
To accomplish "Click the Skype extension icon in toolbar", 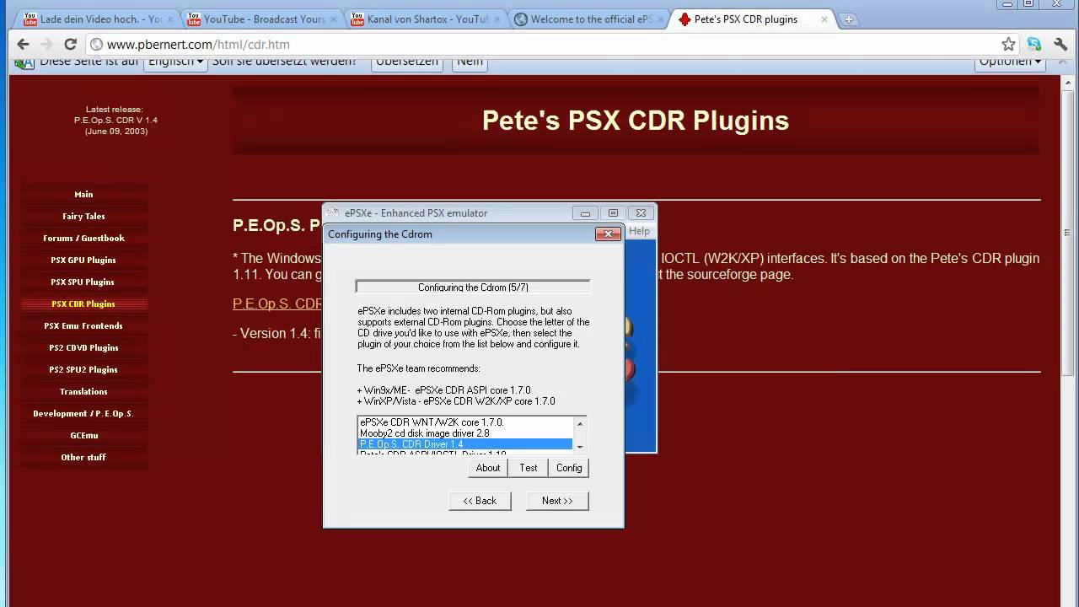I will tap(1033, 45).
